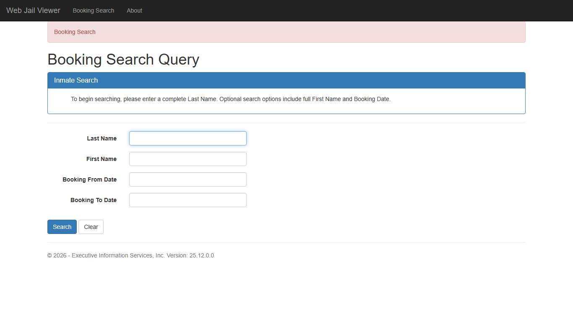Open the About page from navbar
This screenshot has width=573, height=322.
(134, 10)
